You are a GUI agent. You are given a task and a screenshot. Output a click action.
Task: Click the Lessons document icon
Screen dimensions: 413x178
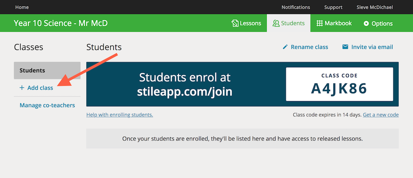pyautogui.click(x=235, y=24)
